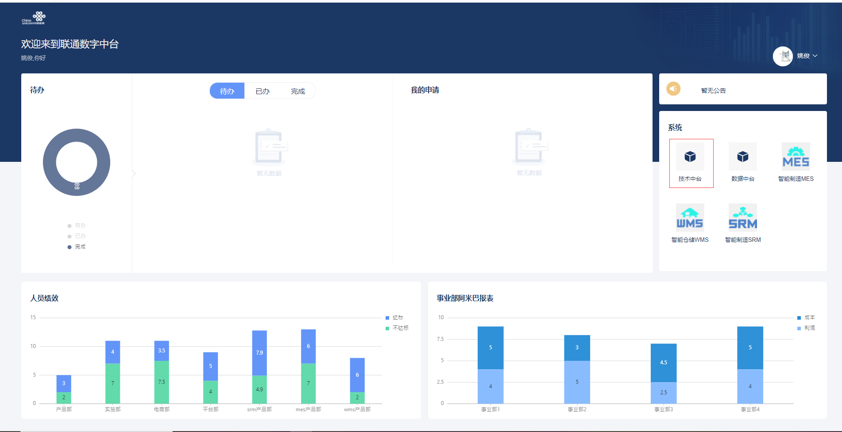Expand the 姚俊 user dropdown
The width and height of the screenshot is (842, 432).
point(807,56)
